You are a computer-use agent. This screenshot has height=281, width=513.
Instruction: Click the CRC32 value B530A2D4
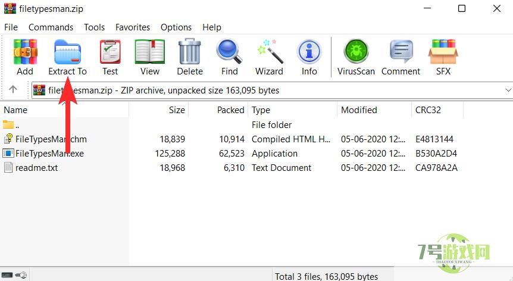436,154
